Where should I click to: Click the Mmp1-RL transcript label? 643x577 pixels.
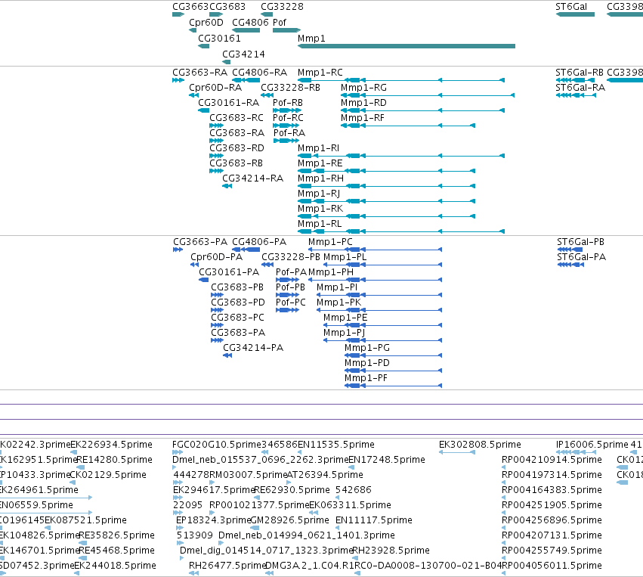click(x=320, y=224)
